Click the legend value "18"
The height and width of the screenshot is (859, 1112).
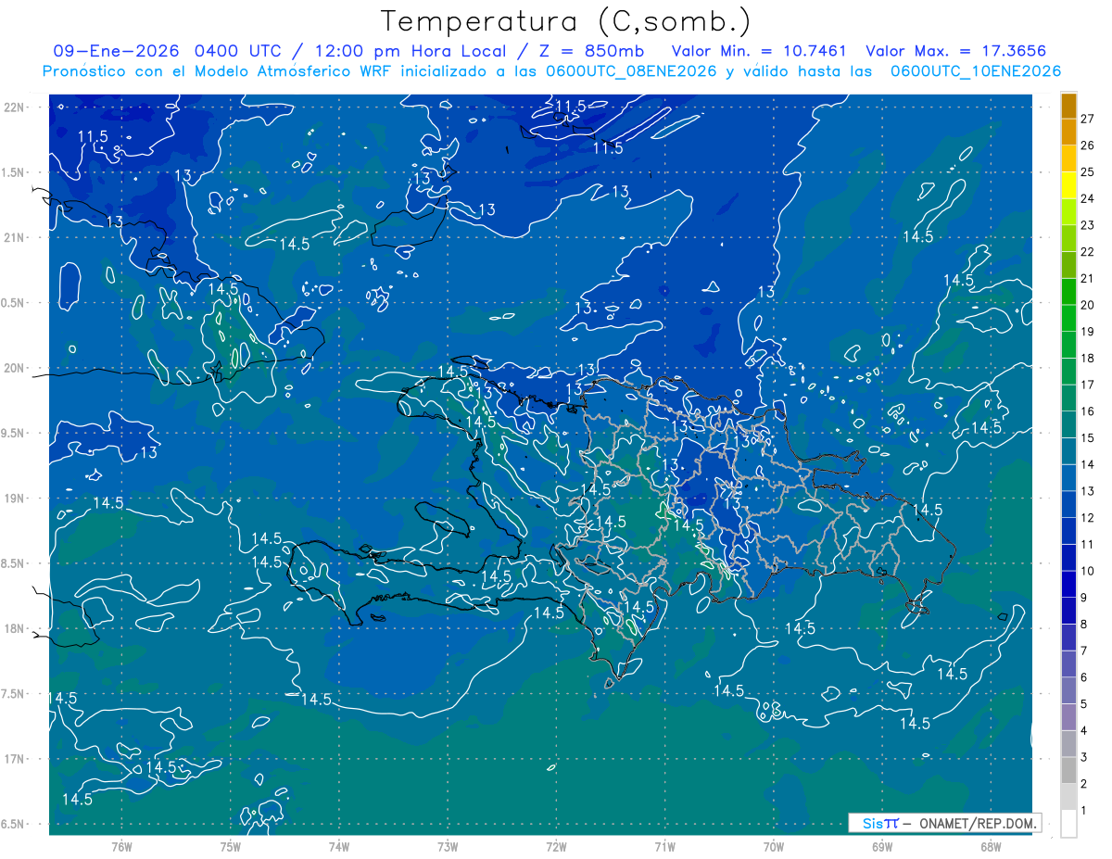click(1087, 359)
